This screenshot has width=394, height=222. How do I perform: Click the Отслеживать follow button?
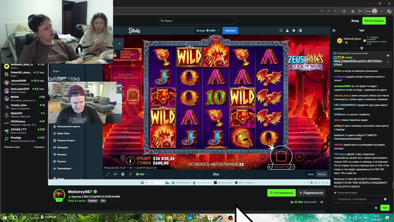[281, 193]
